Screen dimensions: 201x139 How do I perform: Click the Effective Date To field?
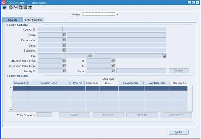coord(99,61)
